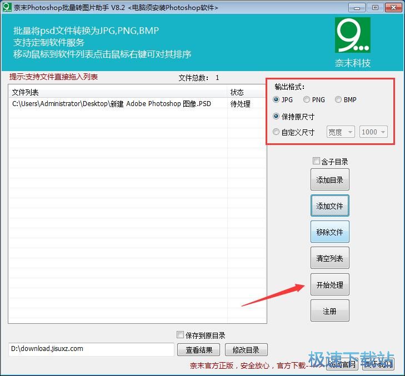Check the 保存到原目录 checkbox

180,335
